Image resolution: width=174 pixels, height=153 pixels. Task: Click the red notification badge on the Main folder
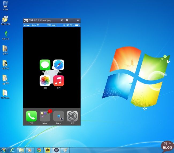pos(50,111)
